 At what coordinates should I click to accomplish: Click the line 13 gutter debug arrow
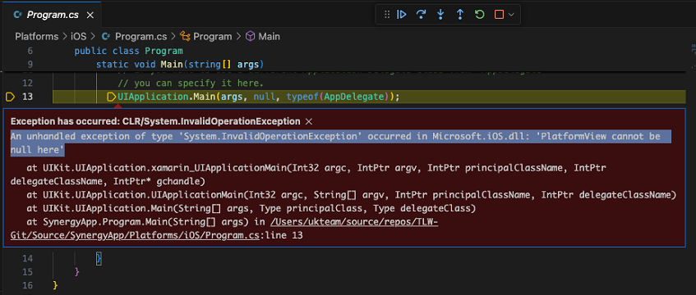point(10,97)
